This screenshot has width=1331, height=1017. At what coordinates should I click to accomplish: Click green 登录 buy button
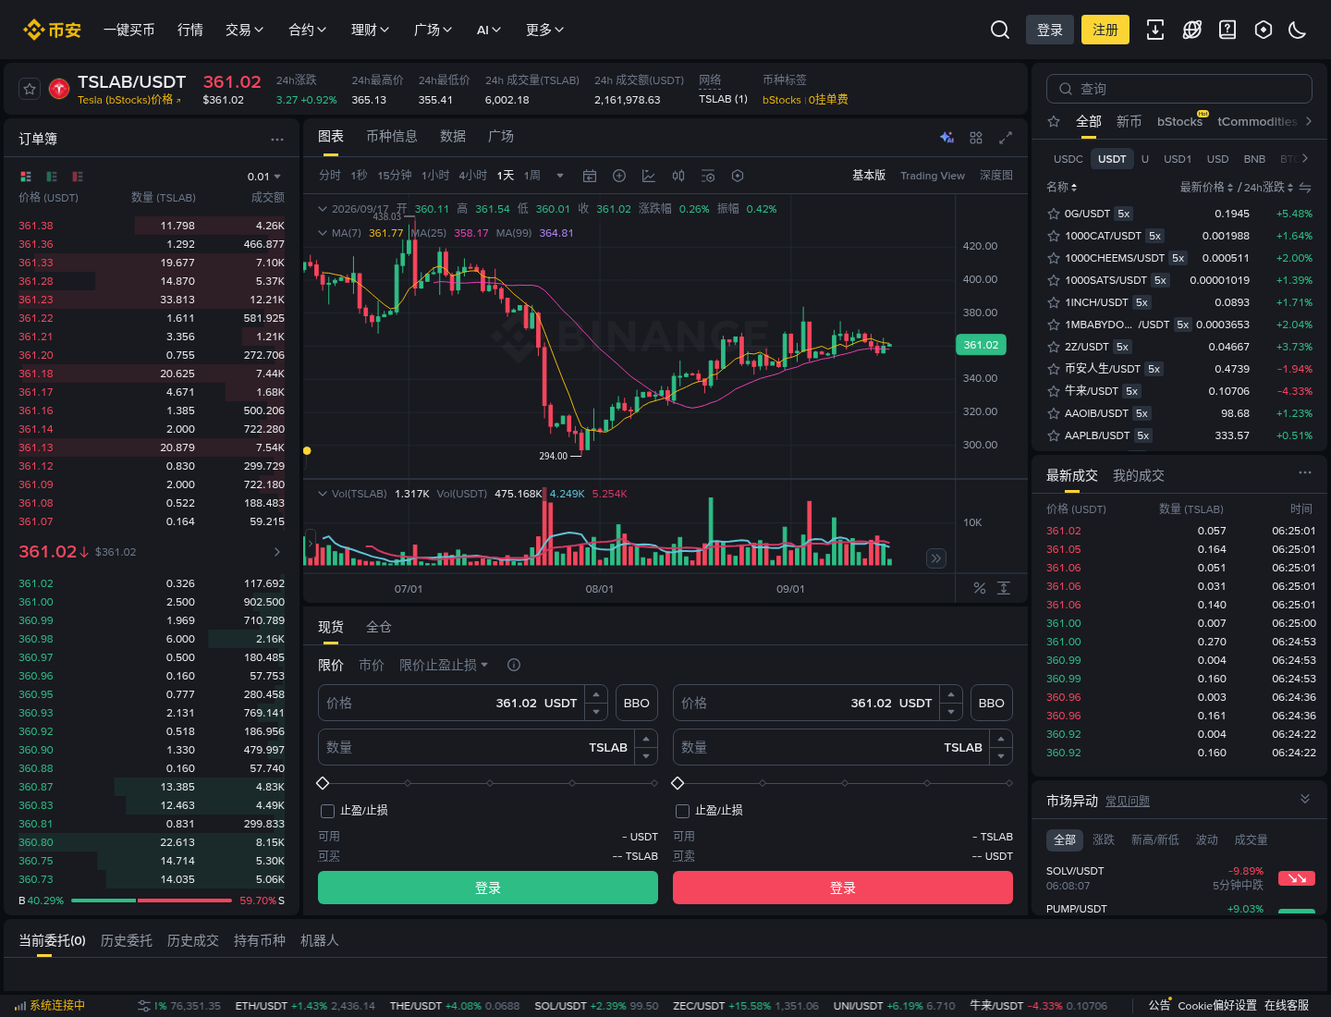488,888
